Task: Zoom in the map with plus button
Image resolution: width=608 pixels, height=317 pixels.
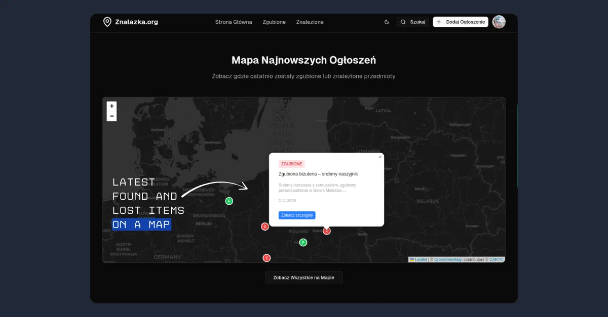Action: [111, 106]
